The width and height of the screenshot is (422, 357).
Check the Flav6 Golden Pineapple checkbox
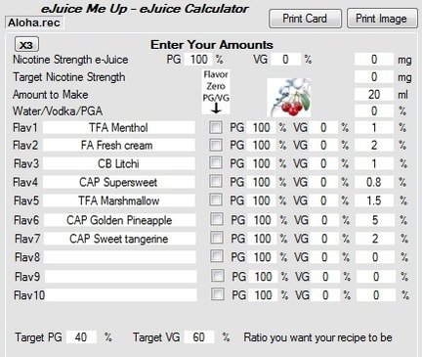[x=217, y=219]
